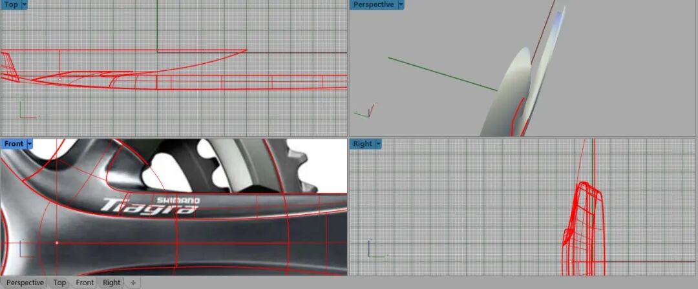Click the SHIMANO text in Front viewport
698x289 pixels.
pos(178,201)
